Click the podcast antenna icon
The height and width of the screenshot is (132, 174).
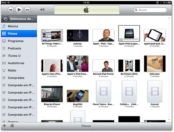tap(4, 48)
